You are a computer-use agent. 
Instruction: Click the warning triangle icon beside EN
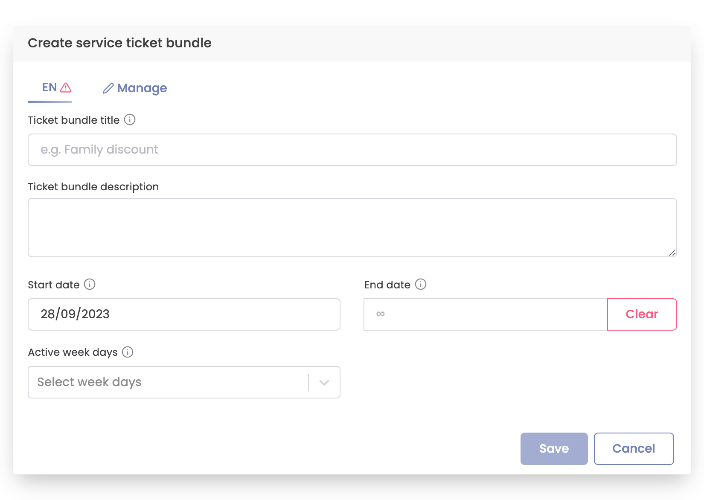click(66, 87)
